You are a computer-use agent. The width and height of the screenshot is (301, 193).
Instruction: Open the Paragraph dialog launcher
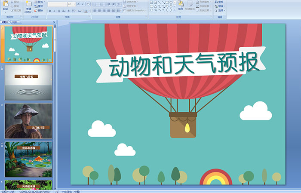(x=146, y=17)
